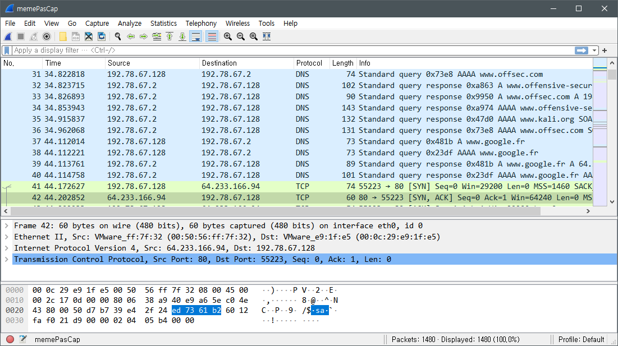Save this capture file icon
Image resolution: width=618 pixels, height=346 pixels.
click(76, 36)
